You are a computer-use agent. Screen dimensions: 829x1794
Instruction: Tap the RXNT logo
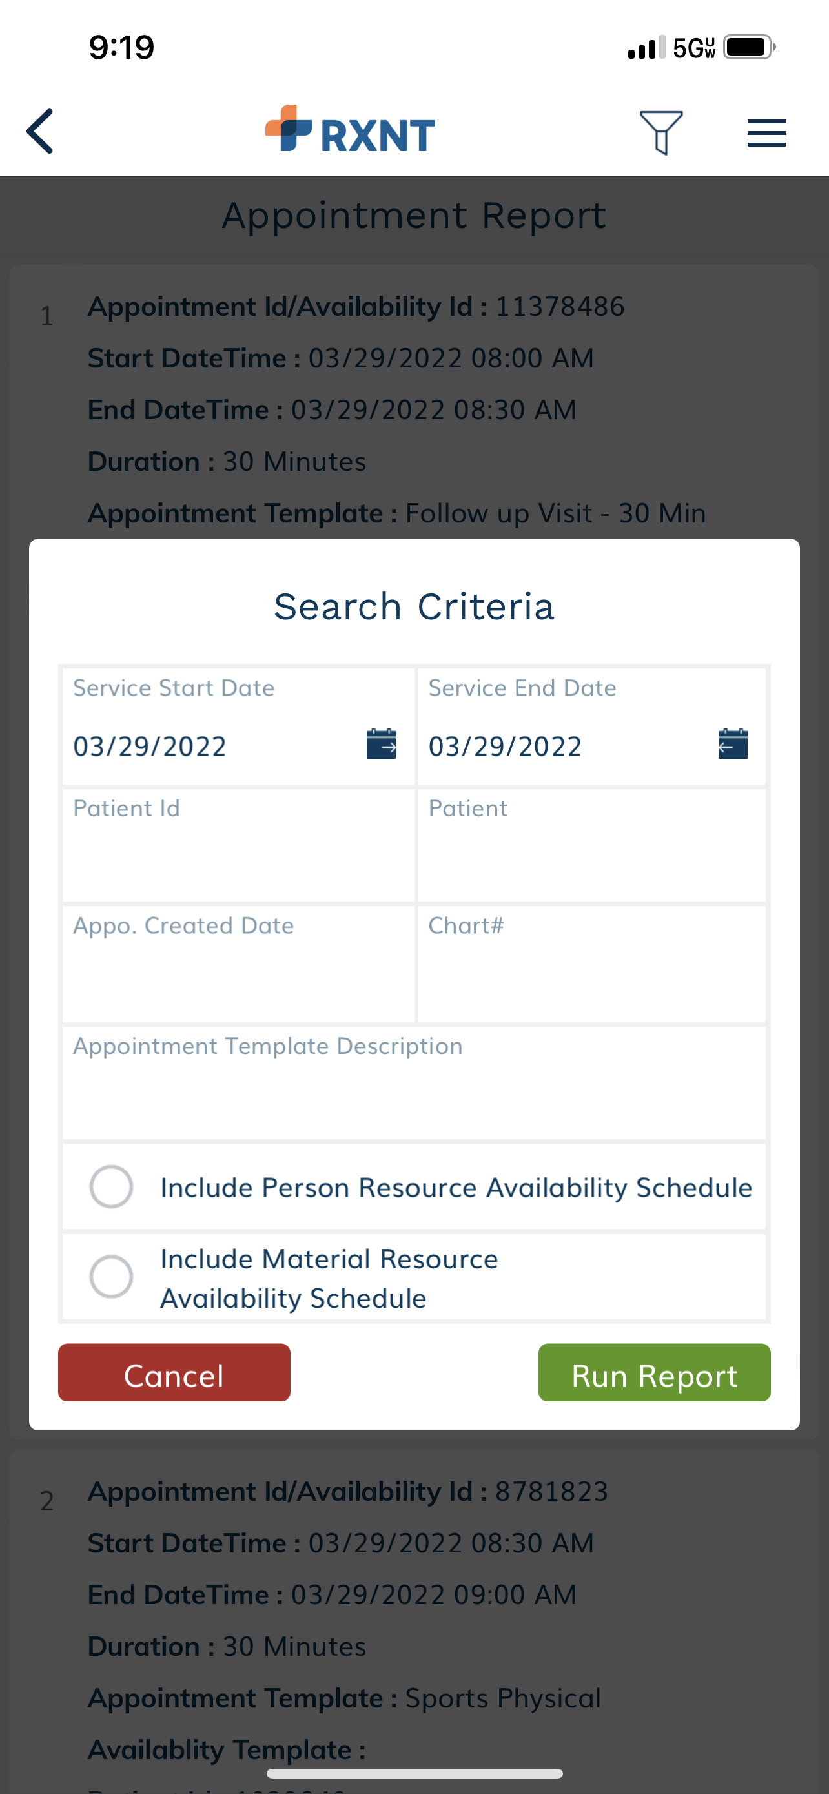point(350,130)
